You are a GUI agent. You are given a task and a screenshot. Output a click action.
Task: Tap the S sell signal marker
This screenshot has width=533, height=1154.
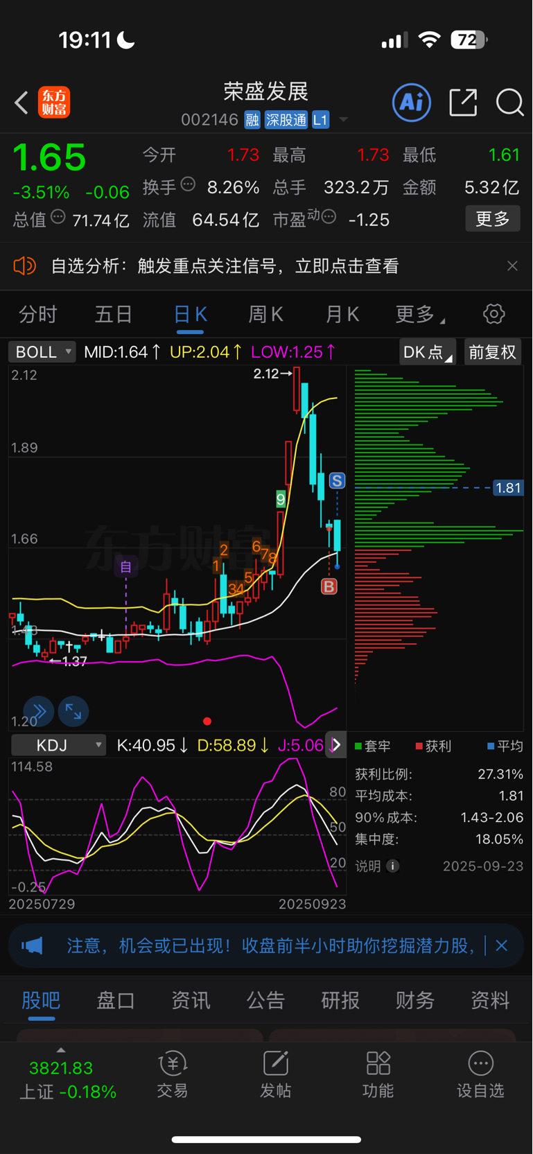tap(337, 480)
